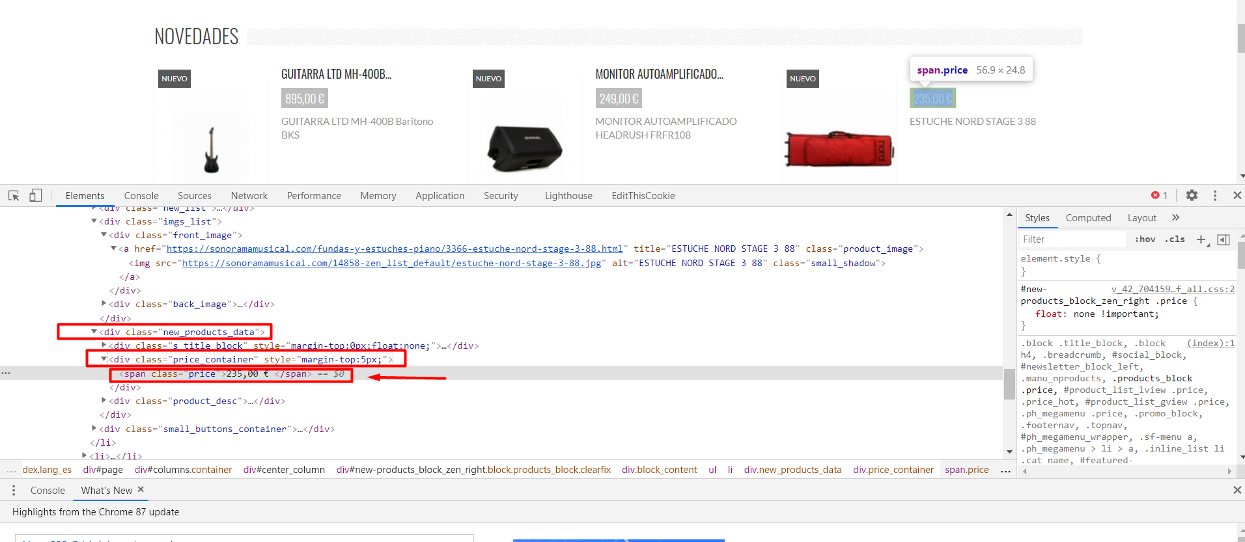Open the GUITARRA LTD MH-400B product title

click(336, 74)
